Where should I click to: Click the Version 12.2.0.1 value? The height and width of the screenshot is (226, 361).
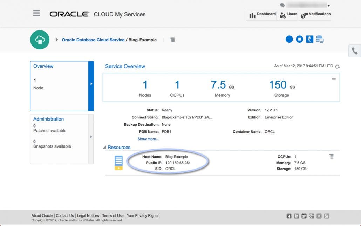coord(271,110)
